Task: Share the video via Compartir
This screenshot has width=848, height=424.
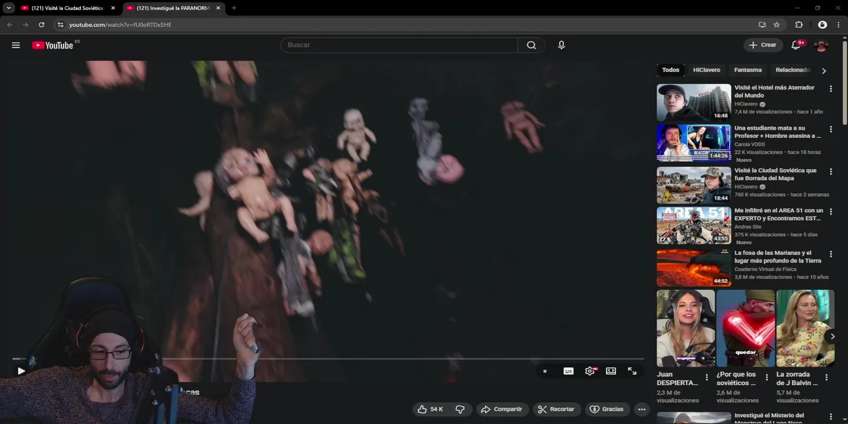Action: 502,409
